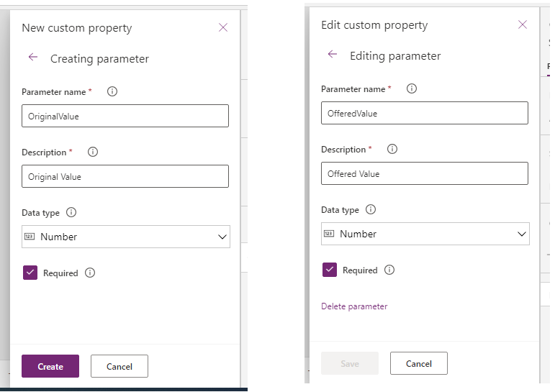
Task: Click the Delete parameter link
Action: tap(354, 306)
